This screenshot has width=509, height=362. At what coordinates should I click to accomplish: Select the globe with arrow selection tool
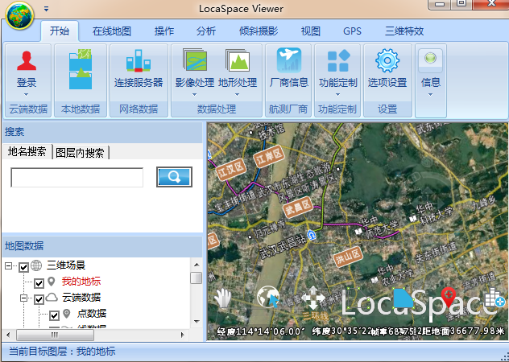click(x=268, y=297)
